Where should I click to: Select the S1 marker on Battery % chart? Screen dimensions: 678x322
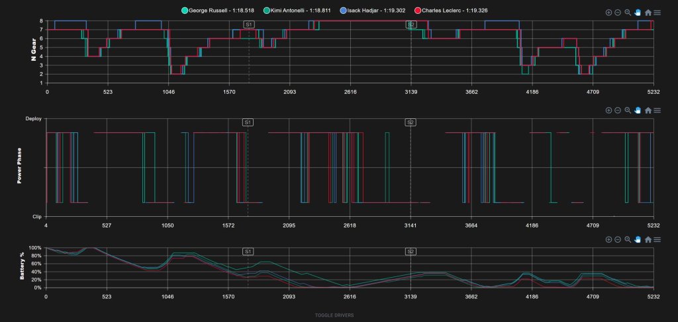click(248, 252)
